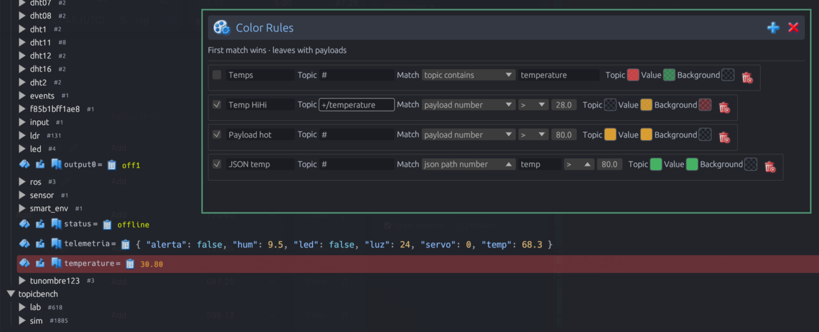This screenshot has height=332, width=819.
Task: Click the bookmark icon on output0 row
Action: click(56, 164)
